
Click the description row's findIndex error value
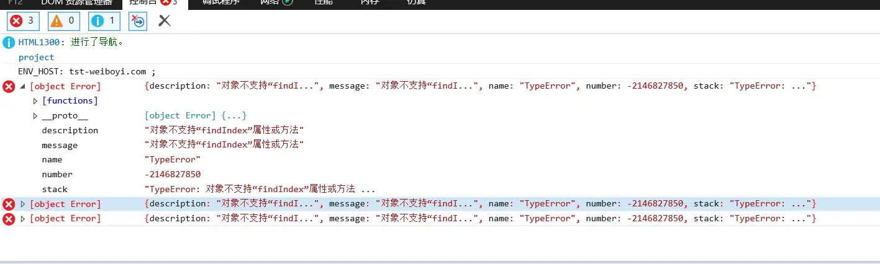point(224,130)
